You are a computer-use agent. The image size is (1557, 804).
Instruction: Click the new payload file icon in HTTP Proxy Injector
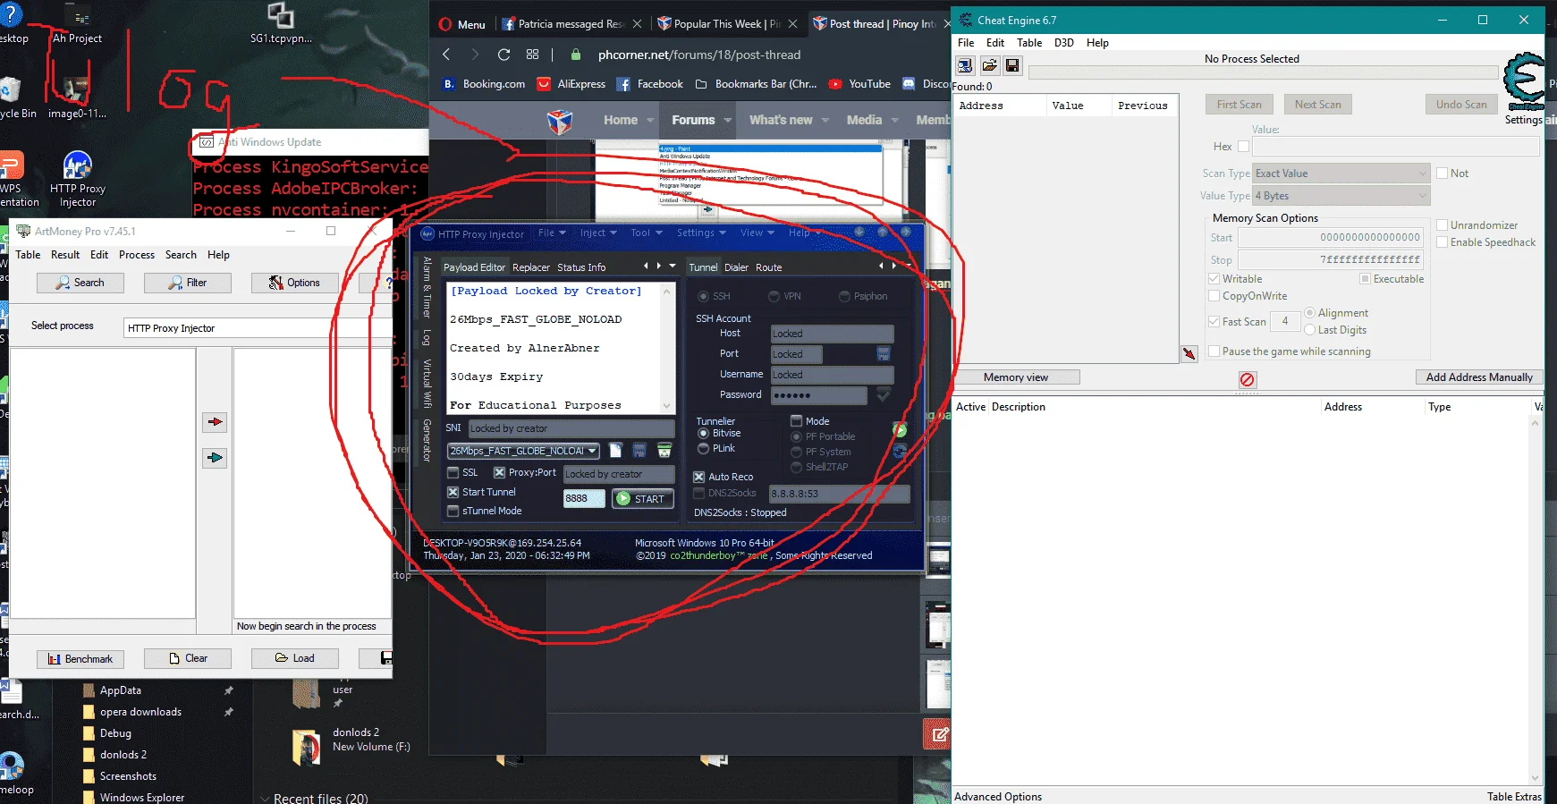[x=615, y=450]
